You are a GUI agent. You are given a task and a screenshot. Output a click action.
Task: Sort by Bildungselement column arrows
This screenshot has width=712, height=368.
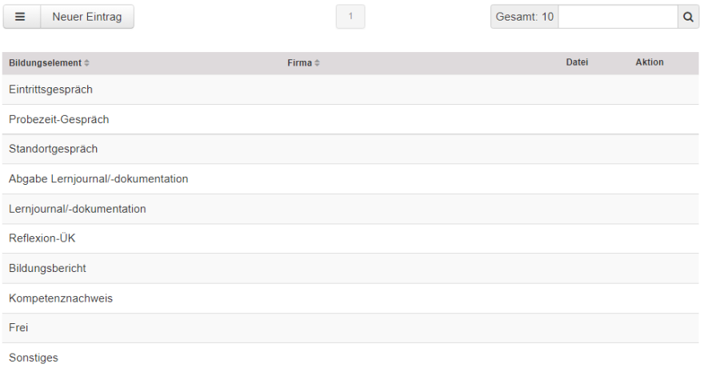tap(87, 63)
